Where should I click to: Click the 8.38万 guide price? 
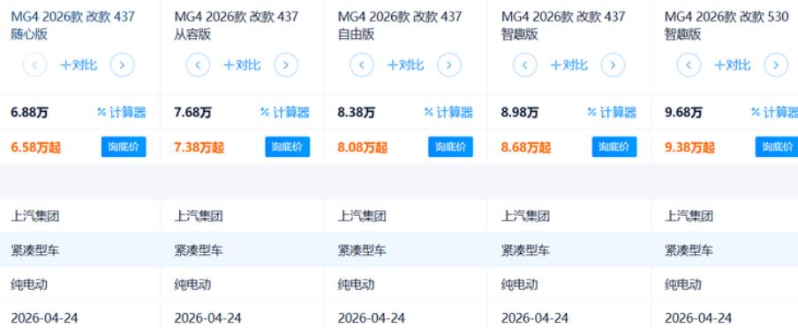click(x=357, y=112)
